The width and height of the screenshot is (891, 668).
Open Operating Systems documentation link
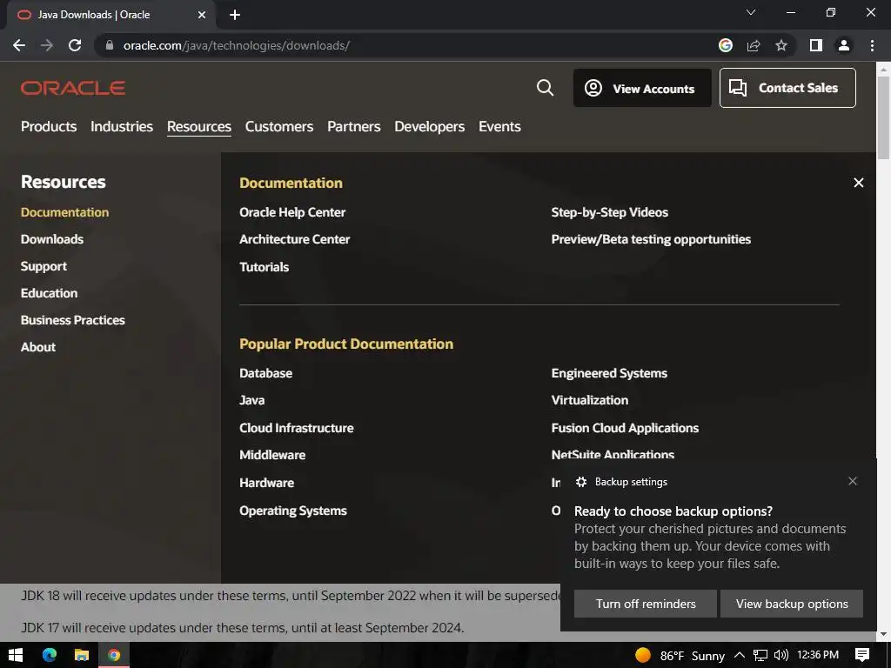(x=292, y=511)
